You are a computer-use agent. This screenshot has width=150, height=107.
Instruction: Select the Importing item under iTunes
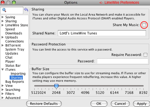tap(18, 74)
